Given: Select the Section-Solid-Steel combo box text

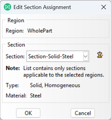Looking at the screenshot, I should (x=51, y=56).
